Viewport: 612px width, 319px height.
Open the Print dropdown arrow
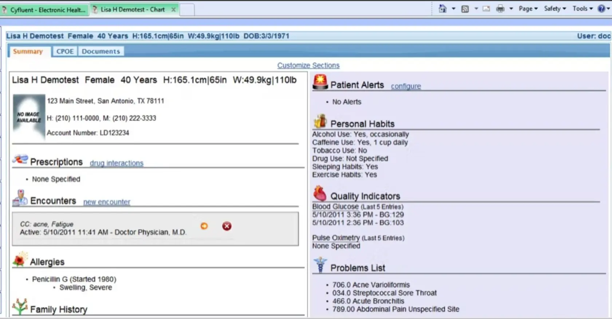coord(511,9)
